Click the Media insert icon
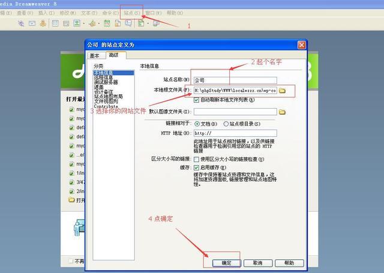384x273 pixels. [x=92, y=23]
